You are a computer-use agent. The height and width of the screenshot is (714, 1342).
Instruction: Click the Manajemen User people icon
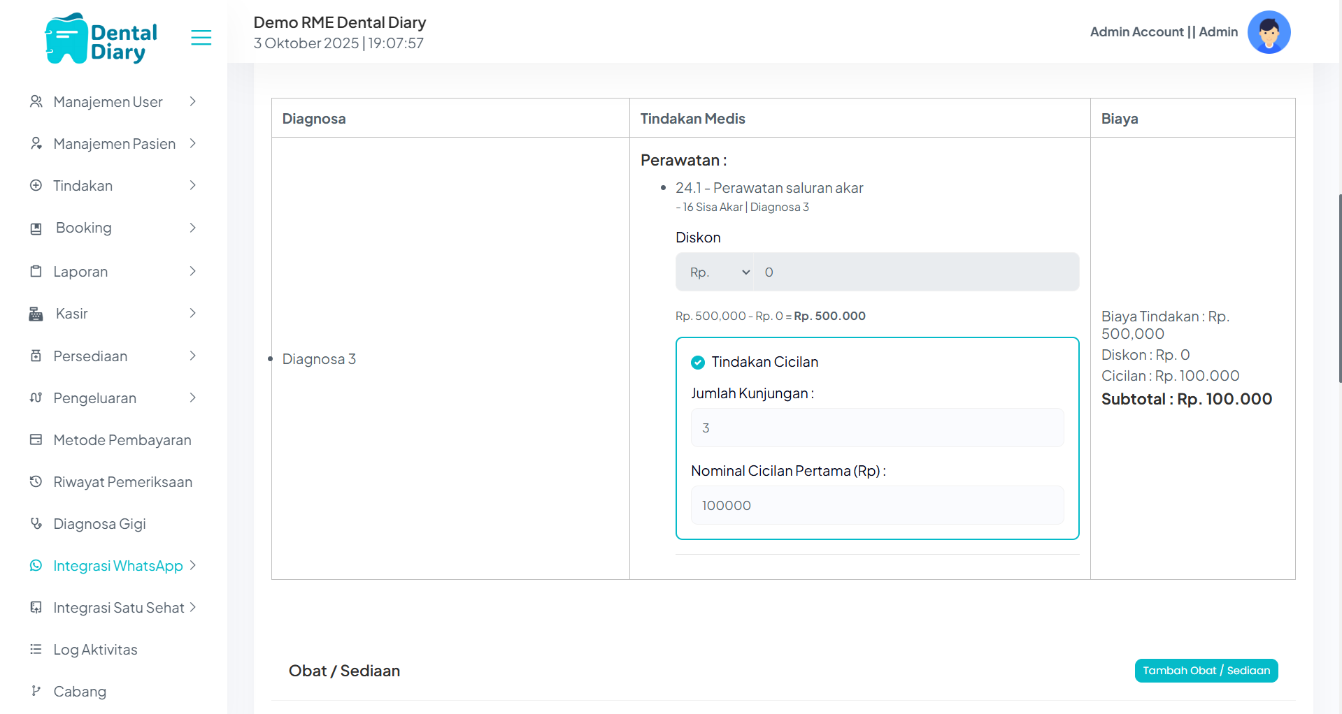coord(36,101)
